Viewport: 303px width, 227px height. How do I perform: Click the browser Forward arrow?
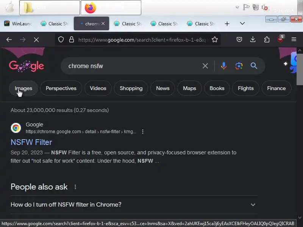point(23,40)
